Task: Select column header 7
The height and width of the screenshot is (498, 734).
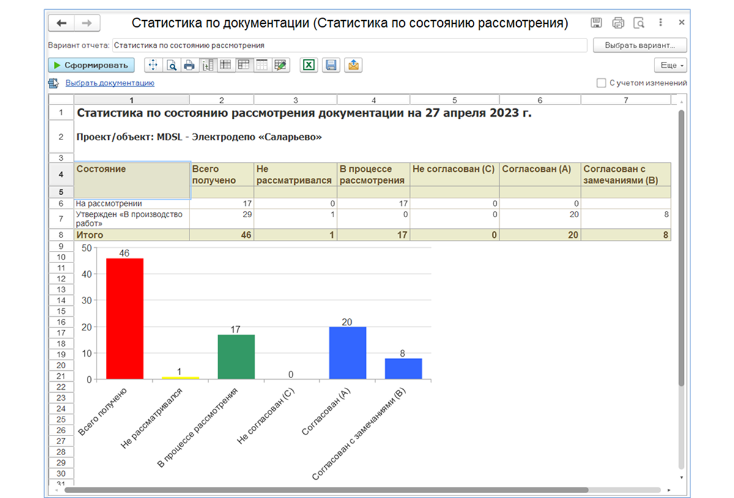Action: coord(626,100)
